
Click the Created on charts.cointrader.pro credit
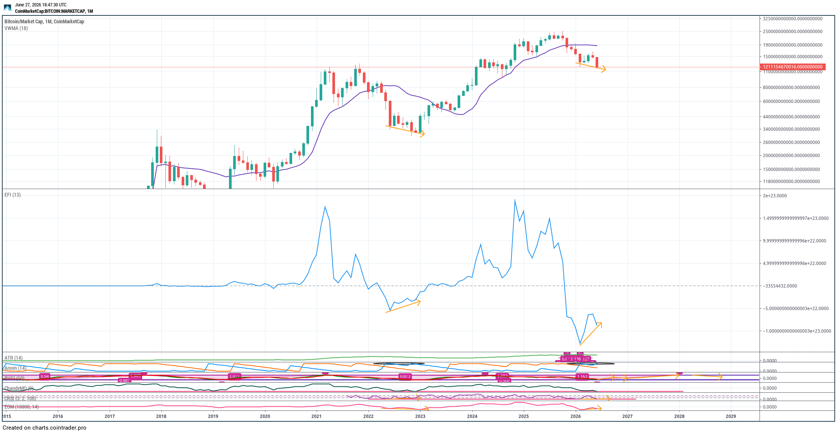click(x=44, y=428)
